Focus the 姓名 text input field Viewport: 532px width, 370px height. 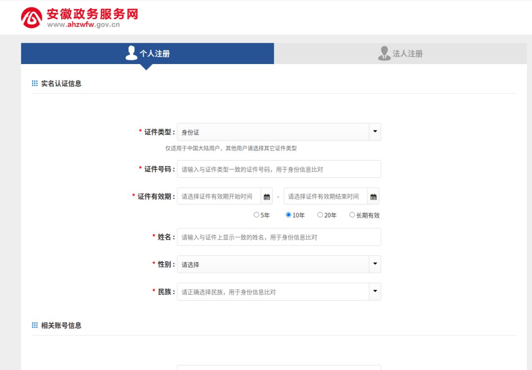click(279, 237)
